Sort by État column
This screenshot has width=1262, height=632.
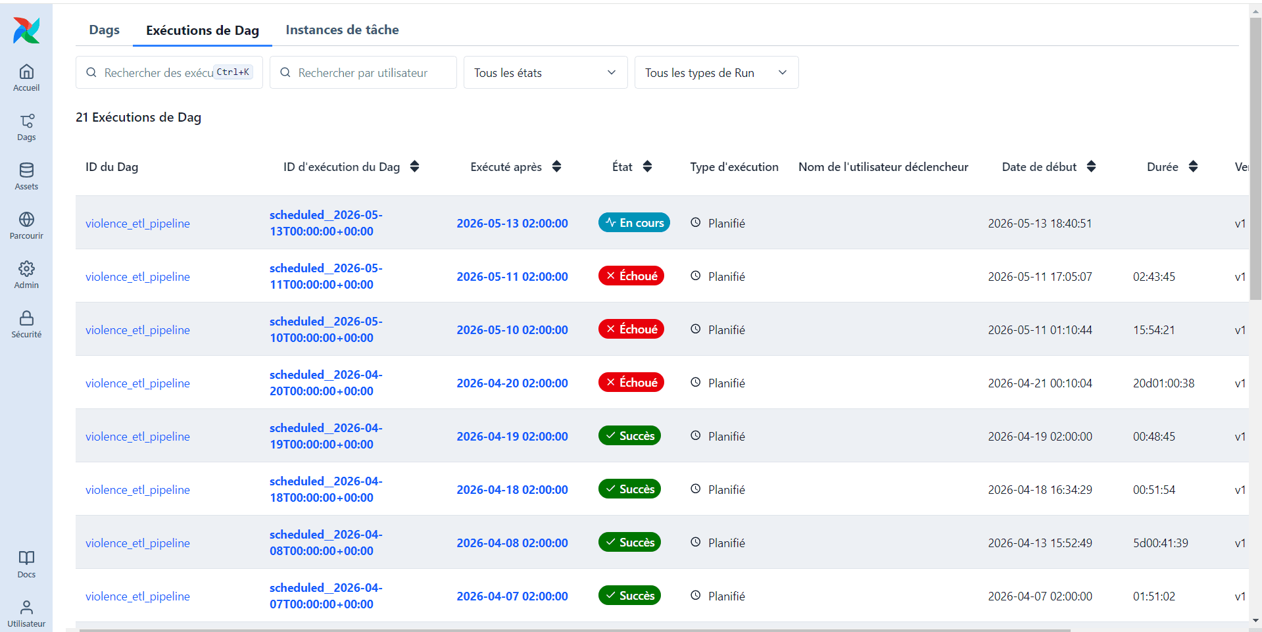tap(647, 166)
